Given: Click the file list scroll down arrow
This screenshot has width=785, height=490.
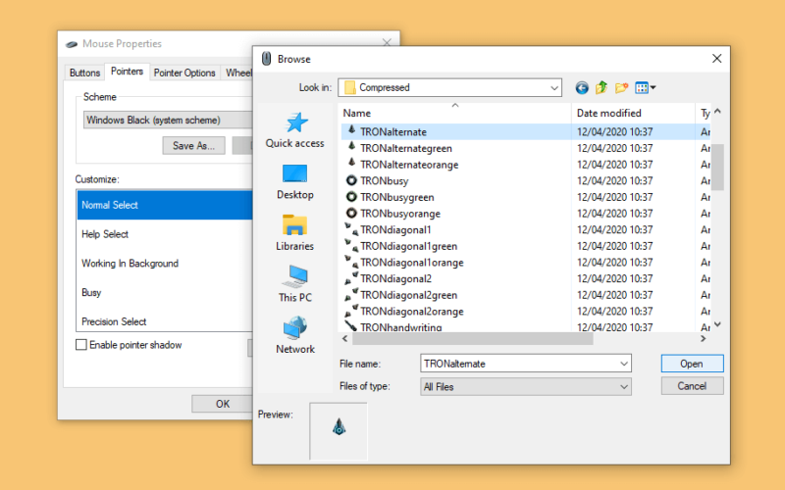Looking at the screenshot, I should tap(717, 324).
